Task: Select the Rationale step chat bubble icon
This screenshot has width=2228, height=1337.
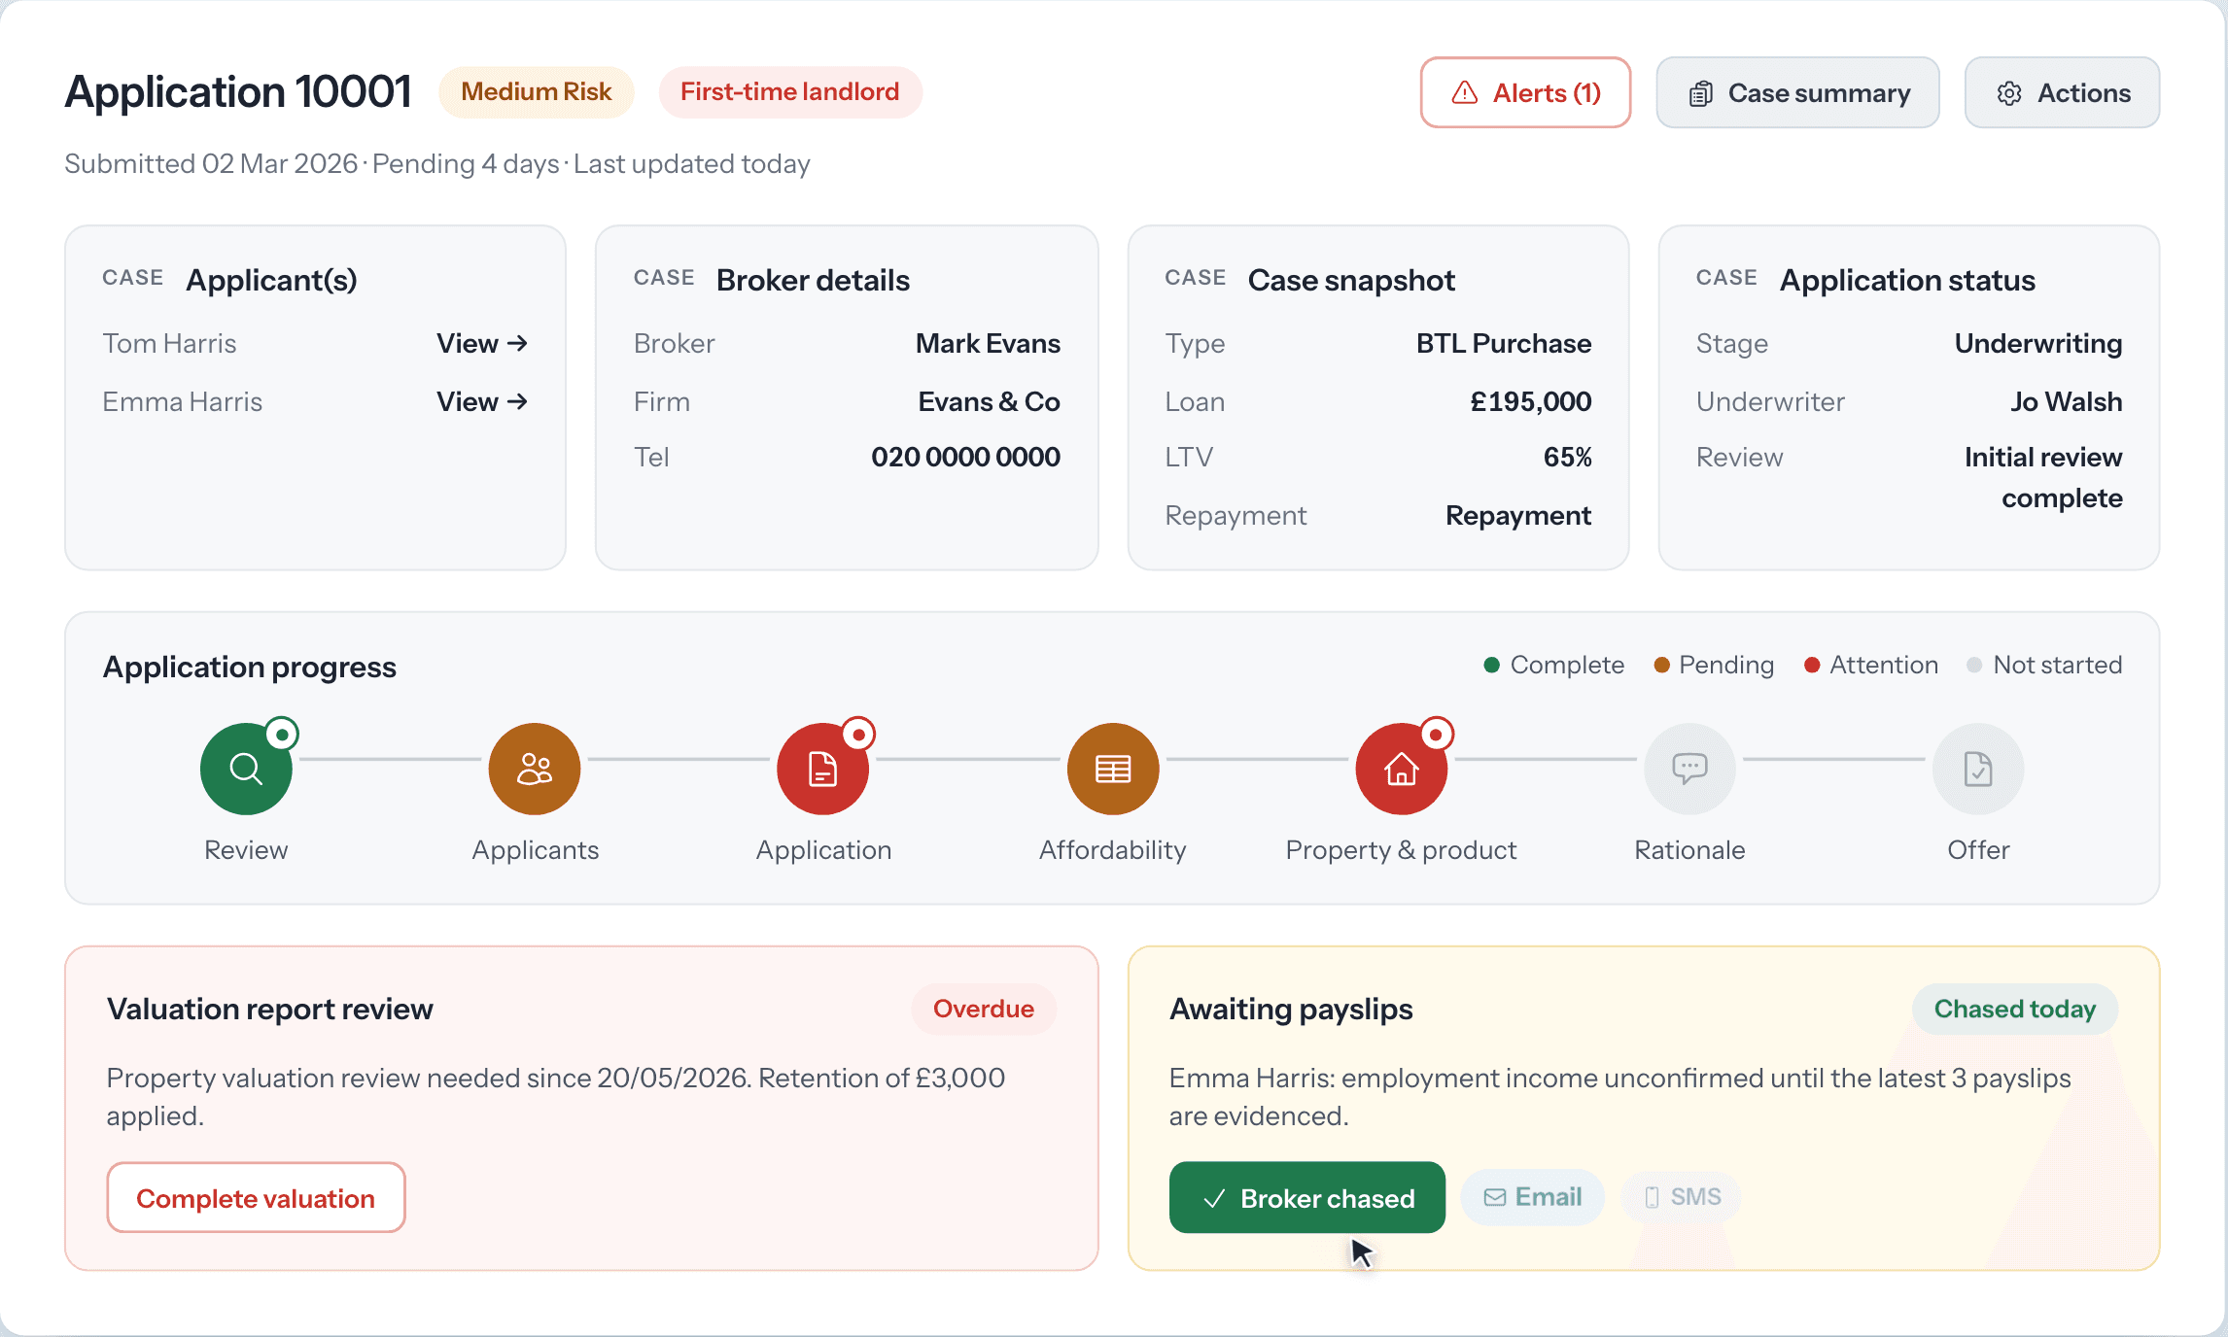Action: pos(1689,769)
